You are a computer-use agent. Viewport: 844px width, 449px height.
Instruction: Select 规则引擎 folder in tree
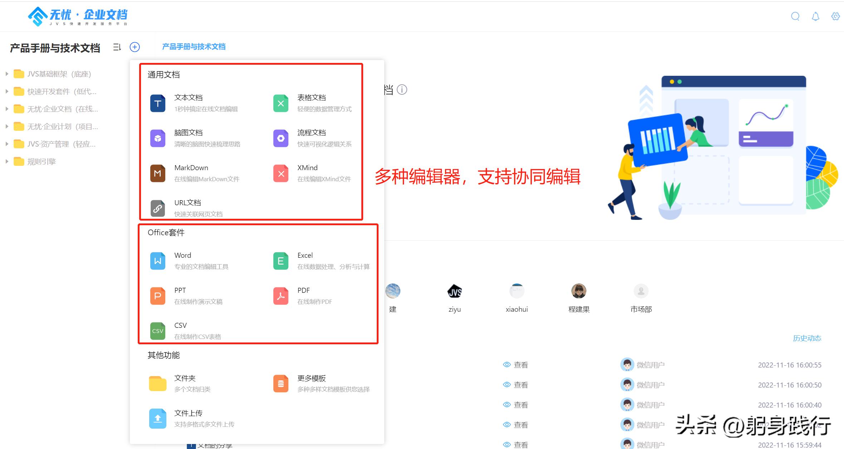(x=35, y=162)
